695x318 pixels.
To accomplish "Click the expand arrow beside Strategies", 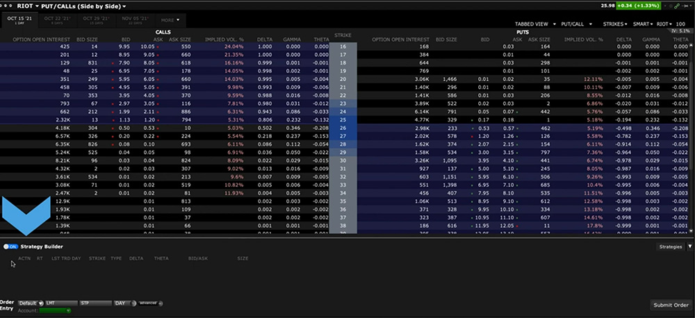I will coord(689,246).
